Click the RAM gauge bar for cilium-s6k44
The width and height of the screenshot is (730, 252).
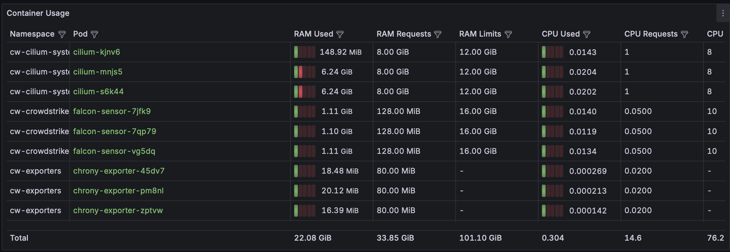coord(304,92)
